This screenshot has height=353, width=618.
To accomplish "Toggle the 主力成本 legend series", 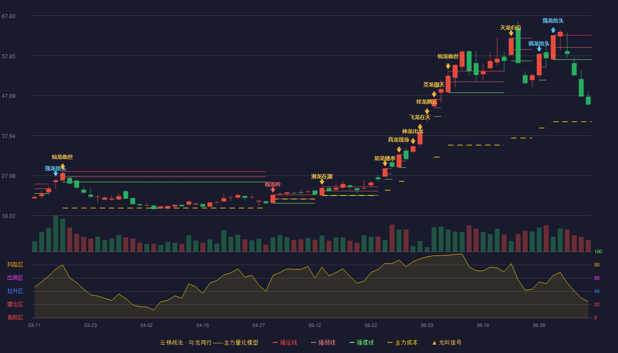I will (402, 342).
